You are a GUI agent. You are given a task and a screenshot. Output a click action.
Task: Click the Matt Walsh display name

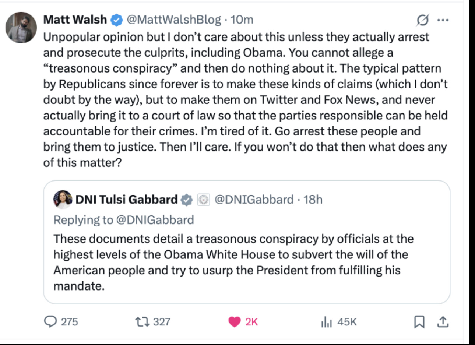(x=75, y=20)
